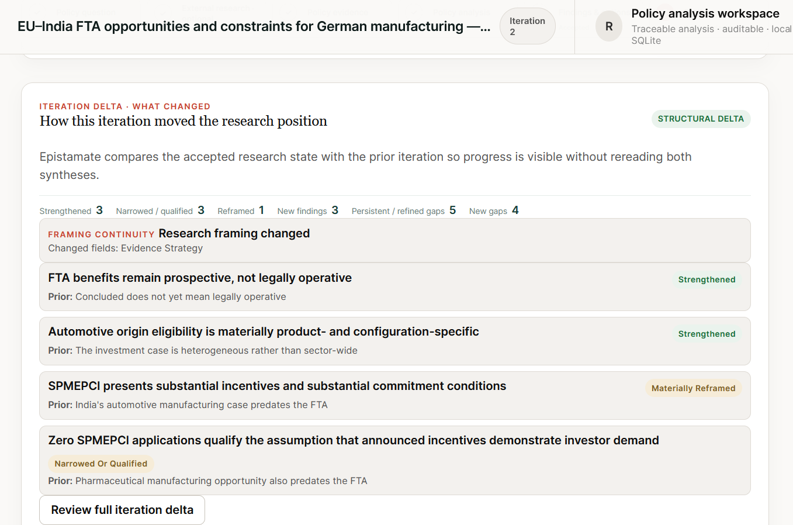Click Strengthened badge on Automotive origin row
The height and width of the screenshot is (525, 793).
point(707,334)
